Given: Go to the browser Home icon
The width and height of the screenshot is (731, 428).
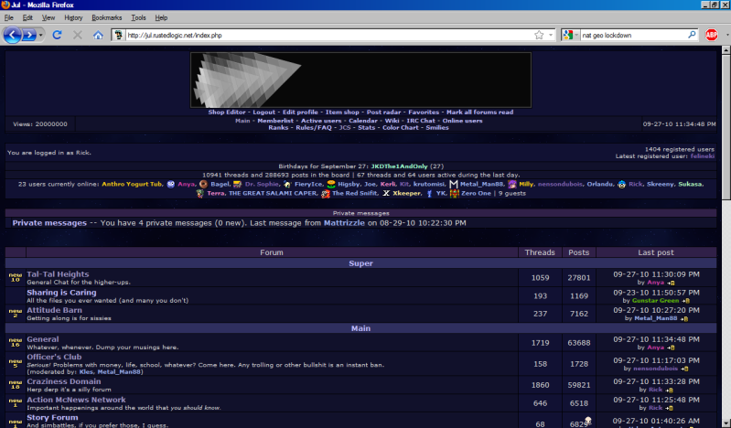Looking at the screenshot, I should [x=98, y=36].
